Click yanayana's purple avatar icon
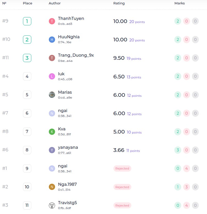Viewport: 207px width, 214px height. (52, 150)
